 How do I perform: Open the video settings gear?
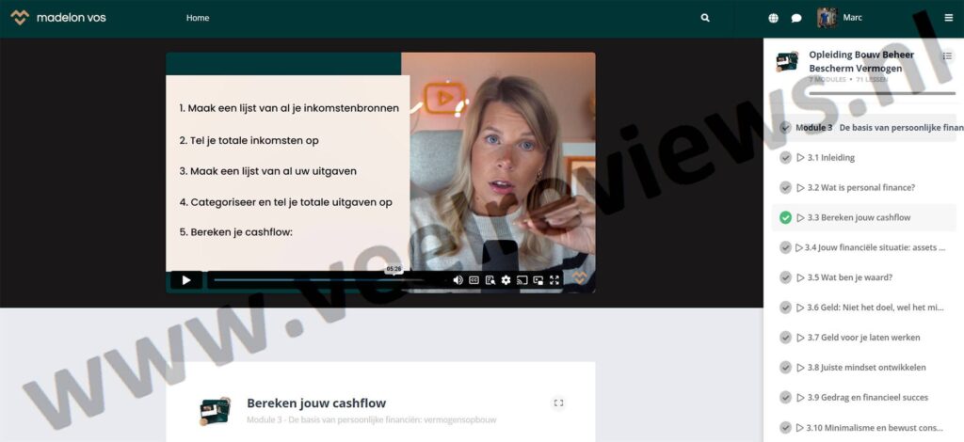506,280
